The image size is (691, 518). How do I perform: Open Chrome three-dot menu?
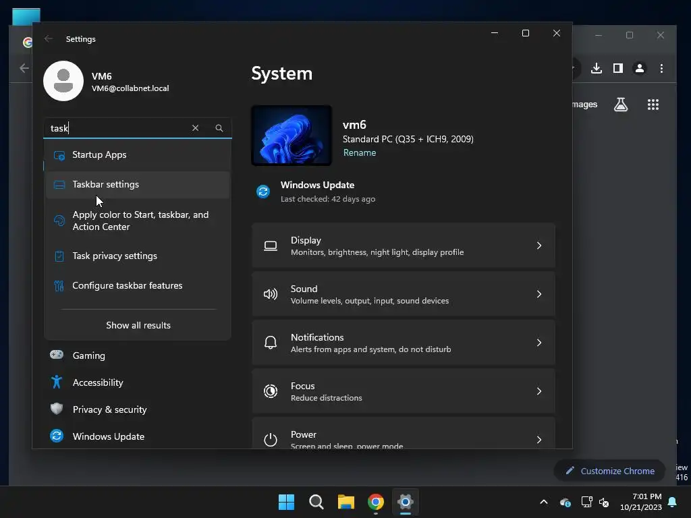(x=661, y=68)
